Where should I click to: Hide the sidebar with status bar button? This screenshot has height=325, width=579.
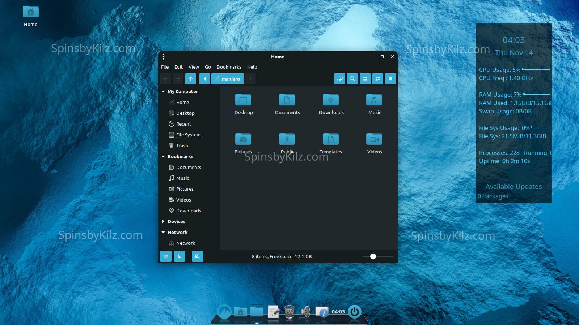click(x=197, y=256)
